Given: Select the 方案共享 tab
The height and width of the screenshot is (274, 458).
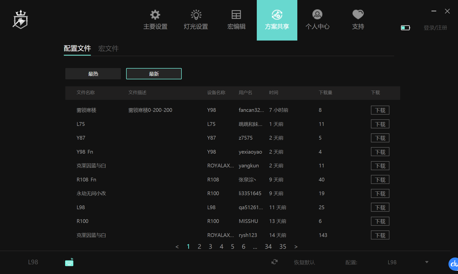Looking at the screenshot, I should coord(277,20).
